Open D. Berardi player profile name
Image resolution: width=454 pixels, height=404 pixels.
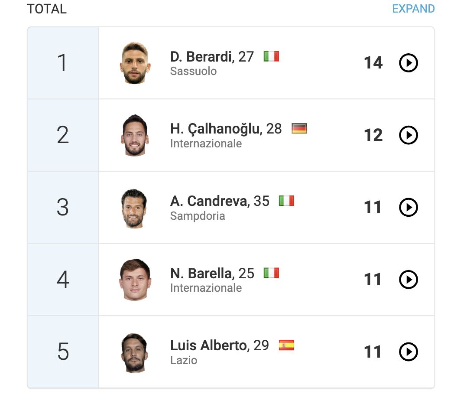click(x=202, y=56)
